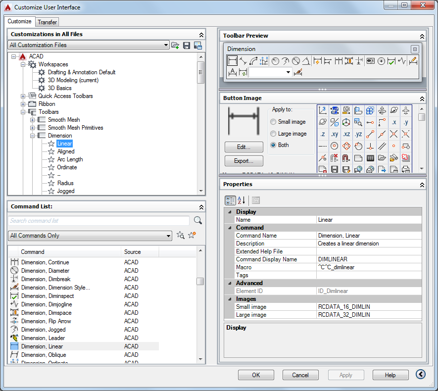The image size is (438, 391).
Task: Click the search magnifier in Command List
Action: point(198,220)
